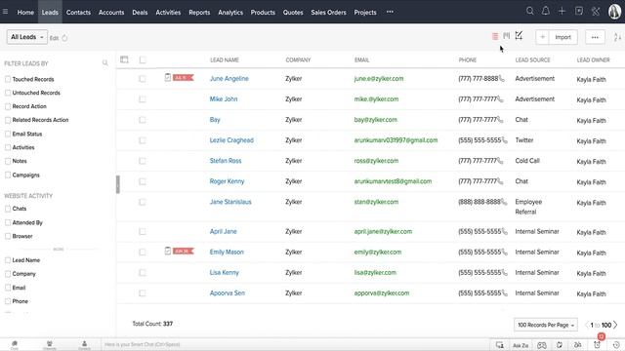This screenshot has width=625, height=351.
Task: Enable the Record Action filter
Action: pyautogui.click(x=8, y=106)
